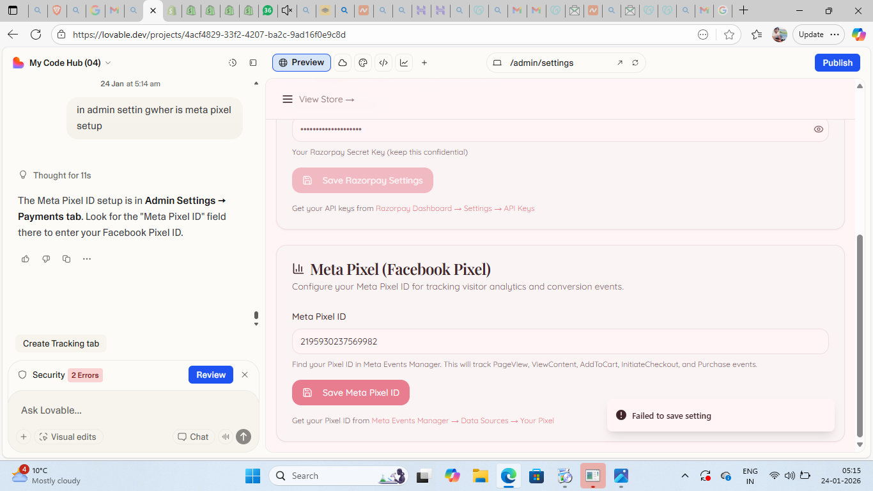This screenshot has height=491, width=873.
Task: Open the Meta Events Manager link
Action: tap(410, 421)
